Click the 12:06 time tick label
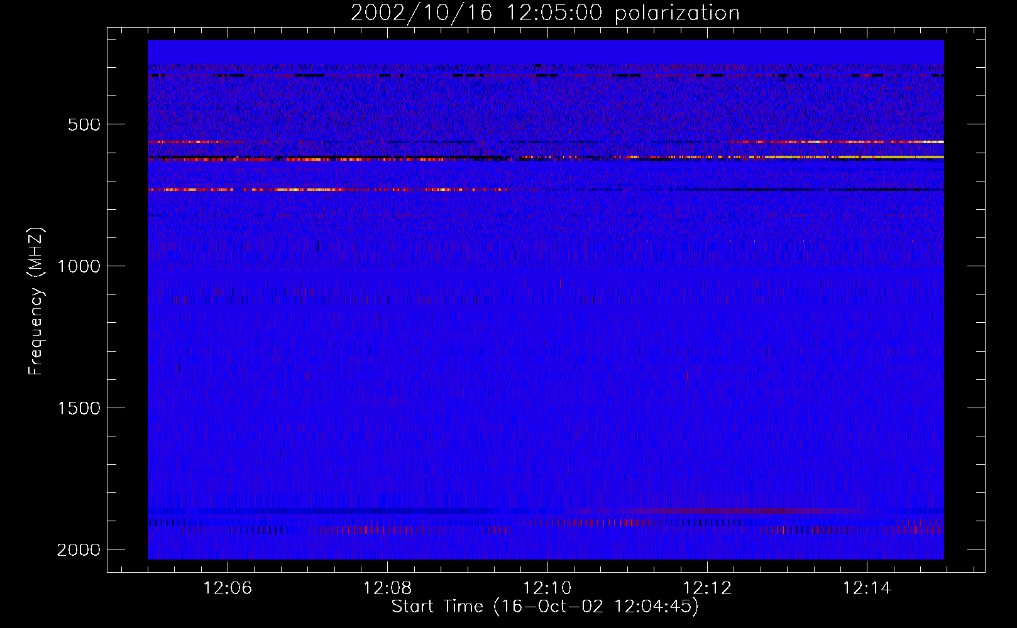 (228, 588)
